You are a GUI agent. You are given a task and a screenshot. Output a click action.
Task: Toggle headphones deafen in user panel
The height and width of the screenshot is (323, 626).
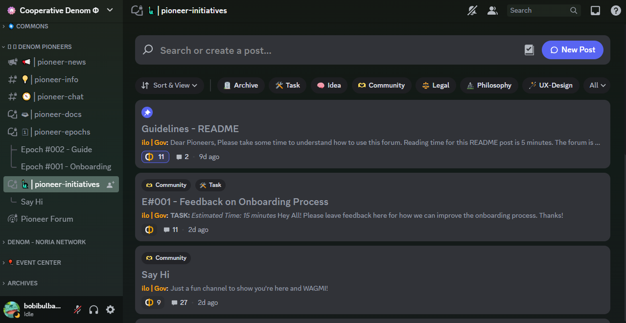[x=94, y=309]
